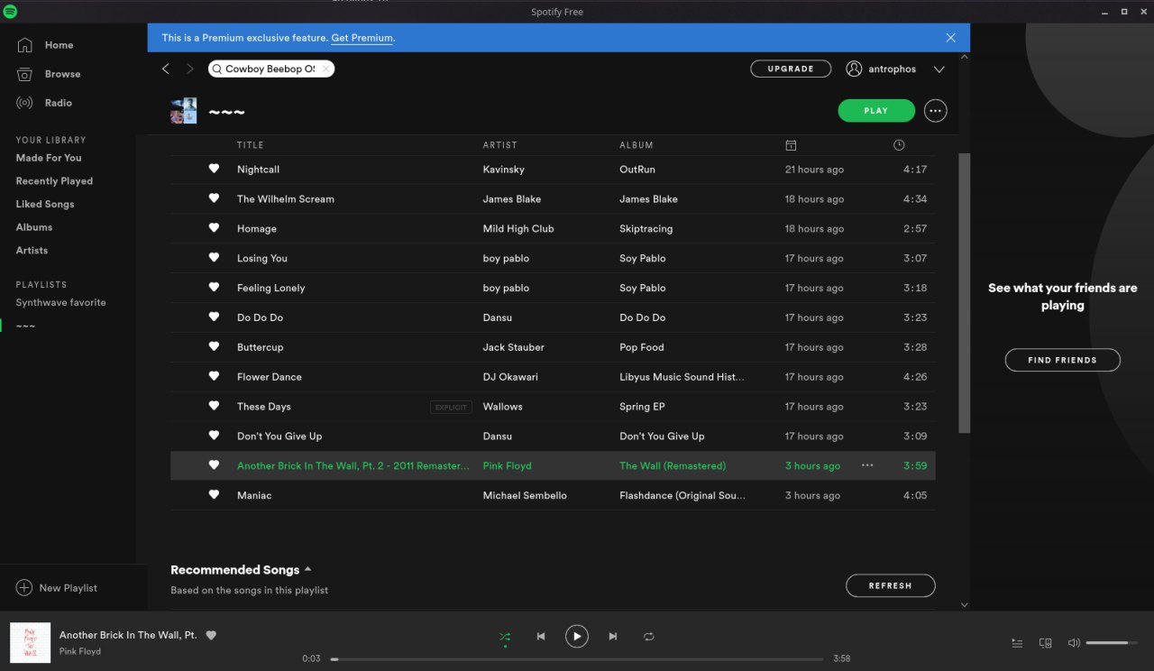Expand the account dropdown arrow
This screenshot has height=671, width=1154.
tap(939, 69)
